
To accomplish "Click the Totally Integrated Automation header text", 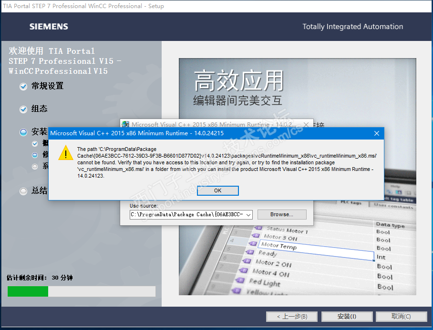I will [352, 27].
